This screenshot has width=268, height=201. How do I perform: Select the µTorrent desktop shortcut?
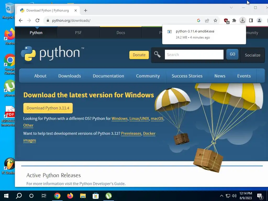click(x=10, y=88)
